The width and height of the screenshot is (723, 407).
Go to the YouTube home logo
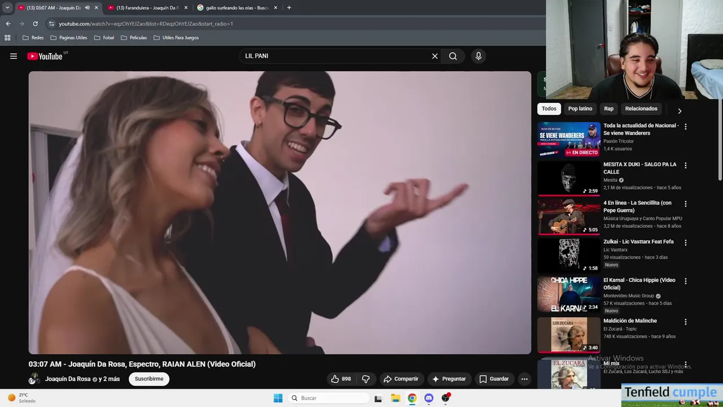45,56
